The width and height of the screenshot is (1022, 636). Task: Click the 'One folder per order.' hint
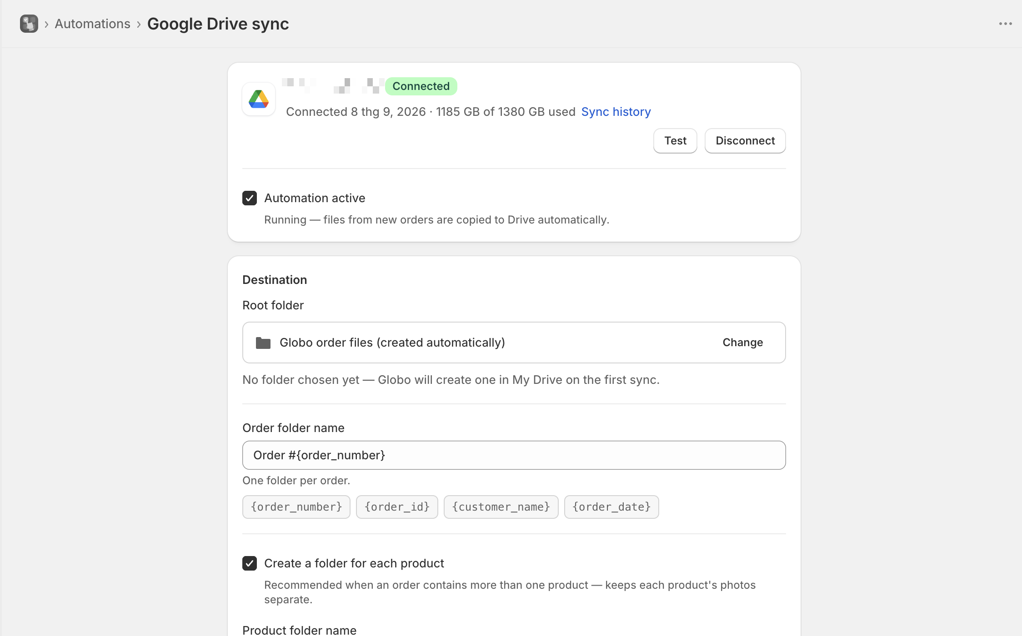tap(296, 481)
